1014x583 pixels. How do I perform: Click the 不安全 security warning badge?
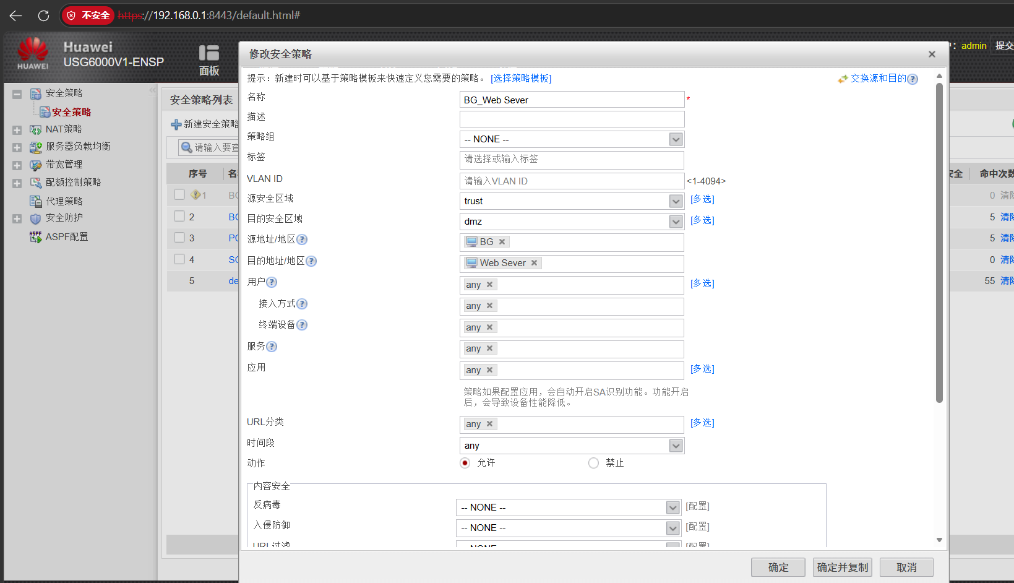88,15
